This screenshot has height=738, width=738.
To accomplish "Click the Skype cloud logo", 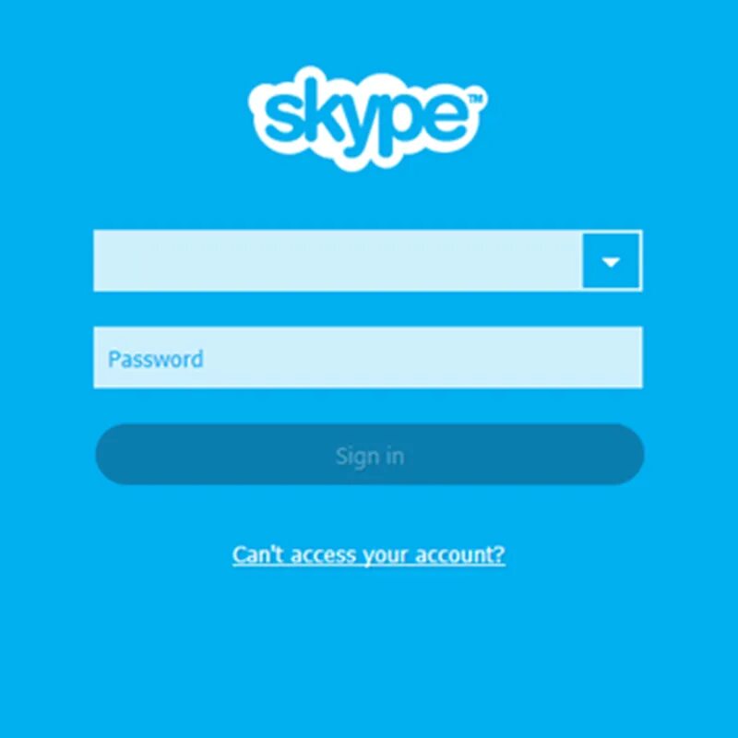I will pyautogui.click(x=367, y=119).
